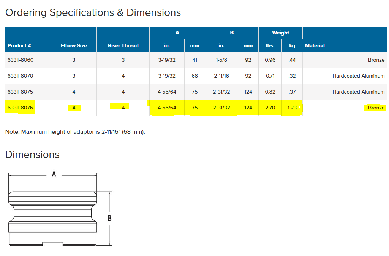Image resolution: width=389 pixels, height=256 pixels.
Task: Click Hardcoated Aluminum in 633T-8070 row
Action: (x=359, y=76)
